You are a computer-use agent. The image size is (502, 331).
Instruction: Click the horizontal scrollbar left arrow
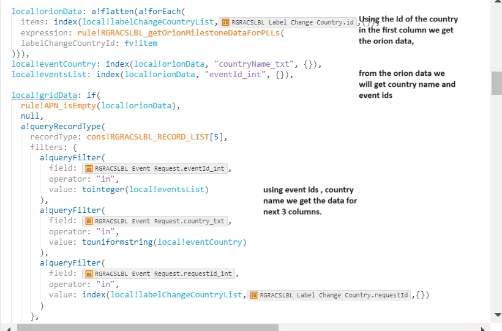tap(9, 329)
